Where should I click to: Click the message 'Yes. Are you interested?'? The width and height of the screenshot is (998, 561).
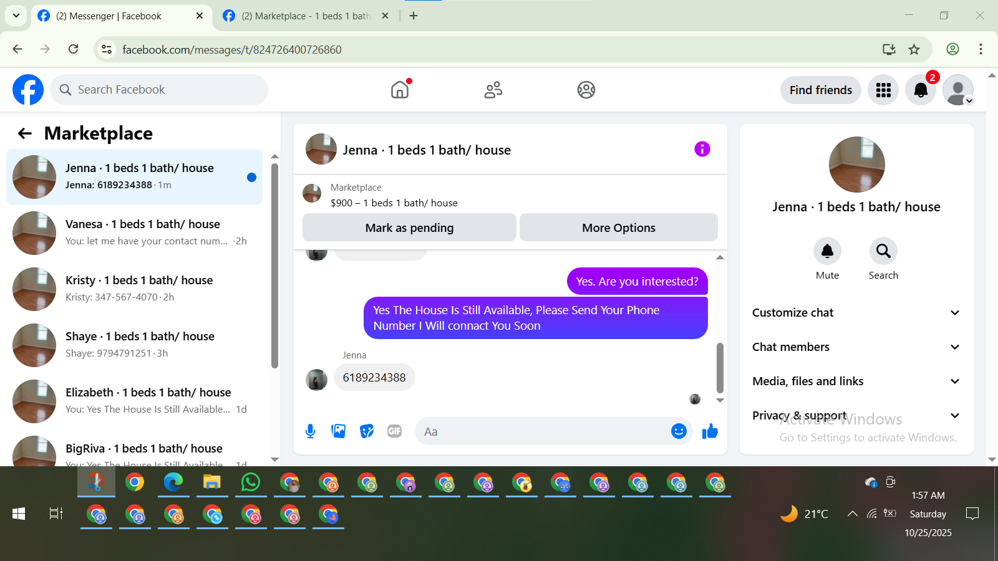pyautogui.click(x=637, y=282)
